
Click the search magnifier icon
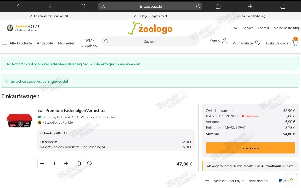[106, 41]
